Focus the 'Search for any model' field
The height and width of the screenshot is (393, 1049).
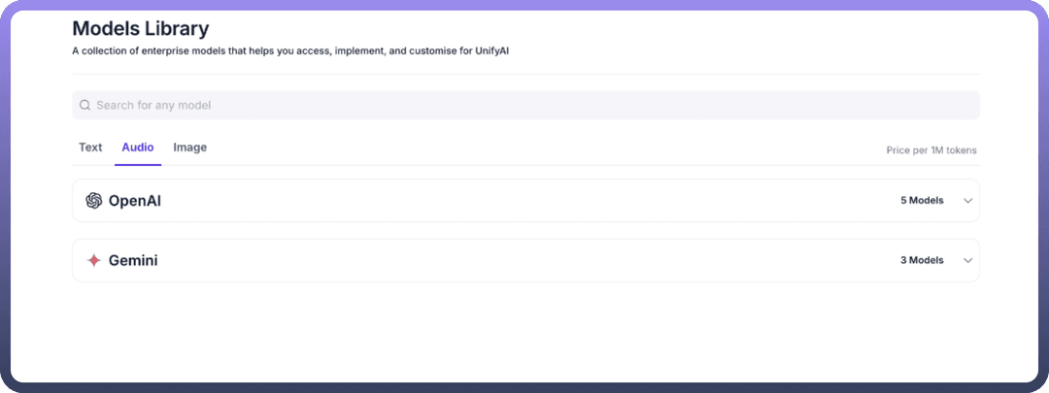(524, 105)
